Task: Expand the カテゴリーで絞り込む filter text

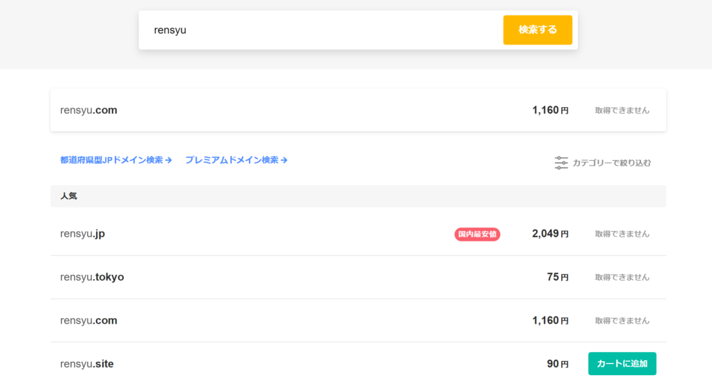Action: pyautogui.click(x=612, y=163)
